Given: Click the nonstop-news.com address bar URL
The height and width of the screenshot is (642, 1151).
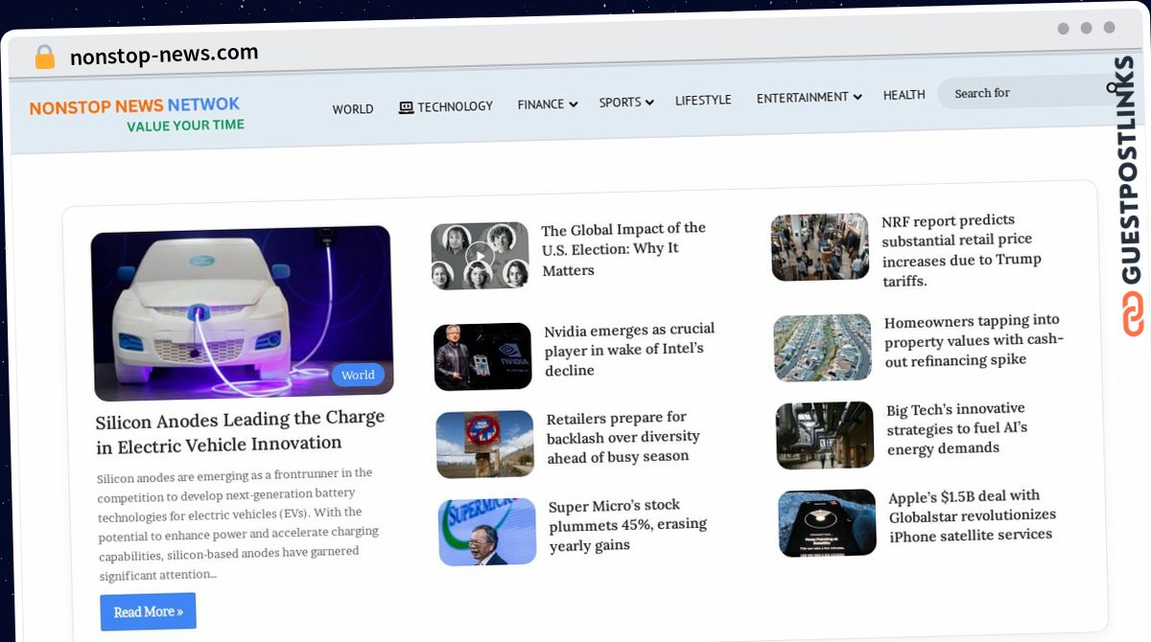Looking at the screenshot, I should (x=164, y=55).
